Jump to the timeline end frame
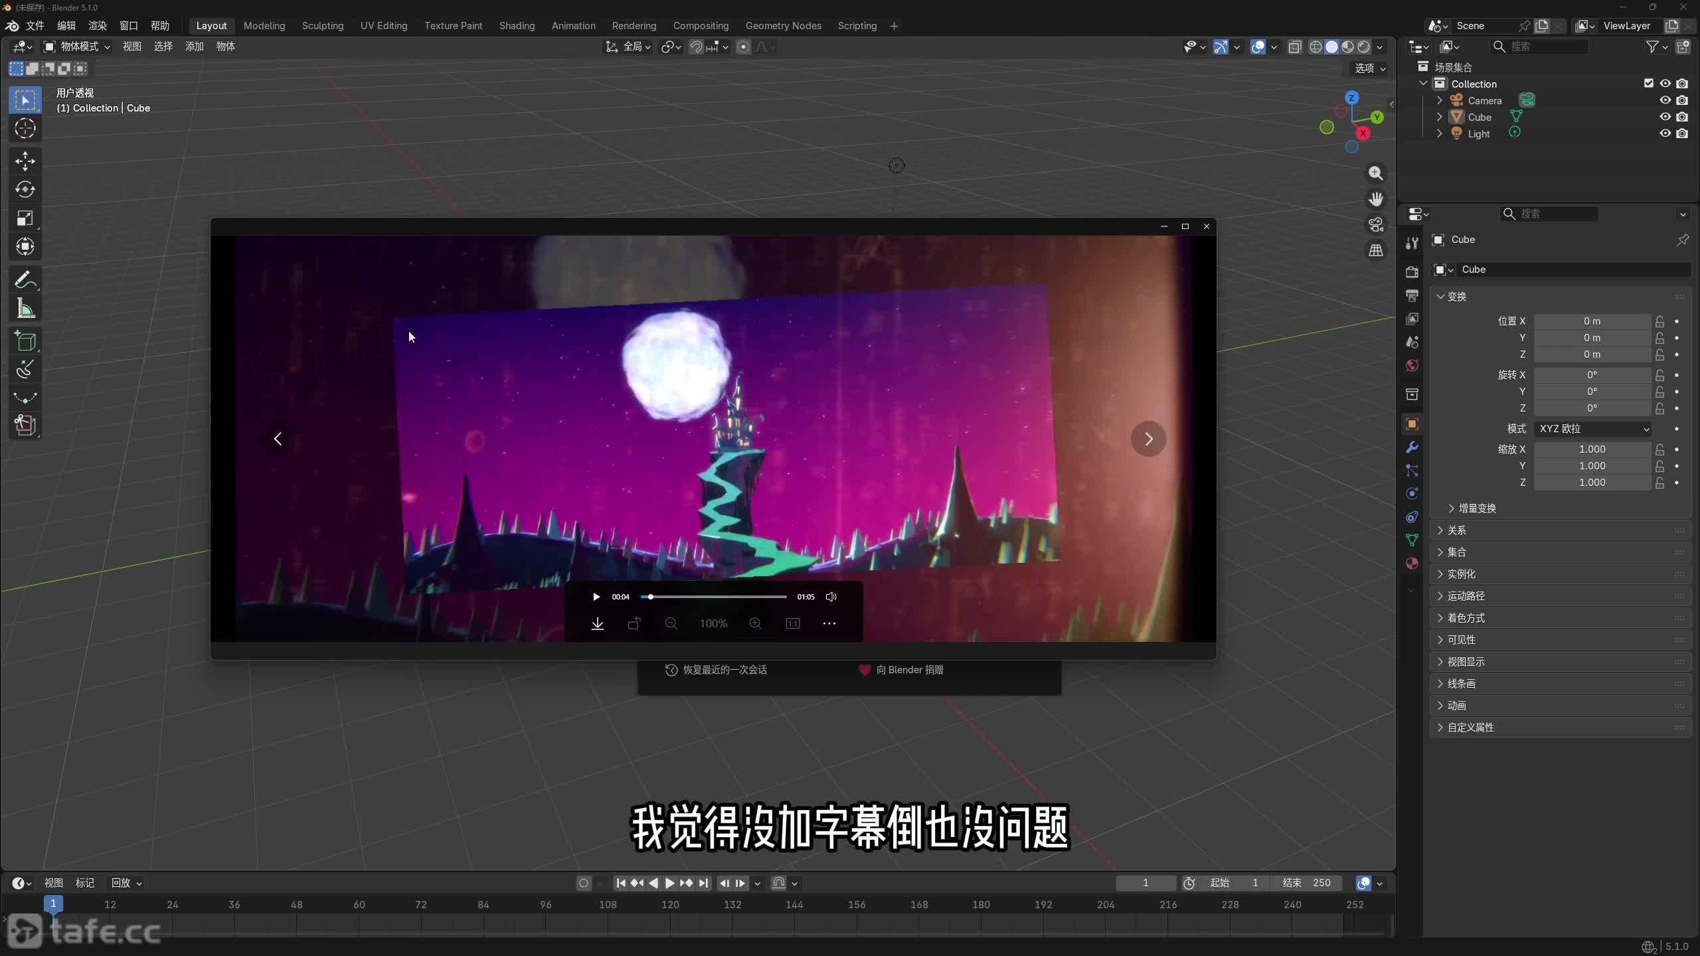This screenshot has height=956, width=1700. [703, 883]
